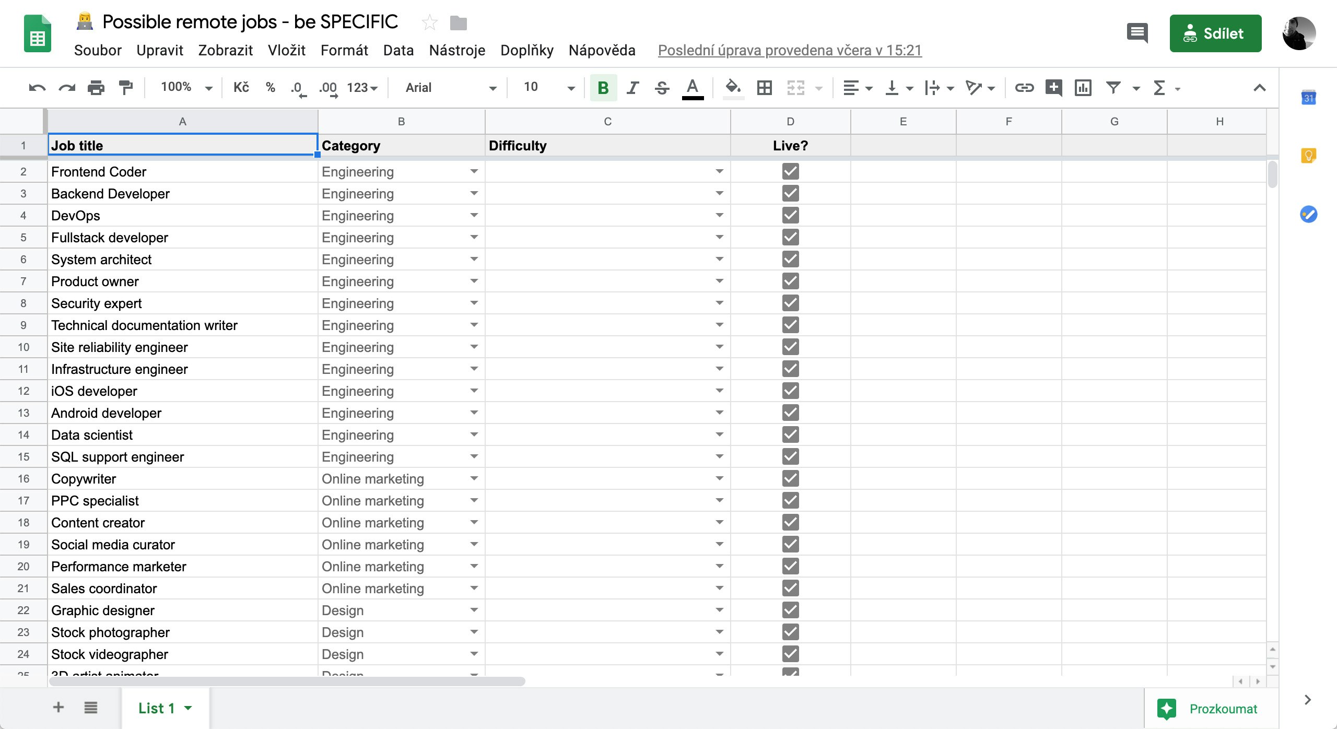Open Category dropdown for DevOps row
This screenshot has height=729, width=1337.
(x=474, y=215)
